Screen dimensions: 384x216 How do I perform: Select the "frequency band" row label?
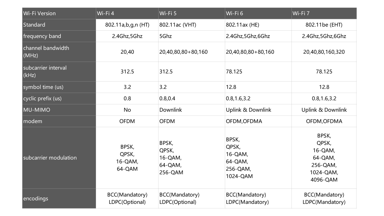[42, 36]
